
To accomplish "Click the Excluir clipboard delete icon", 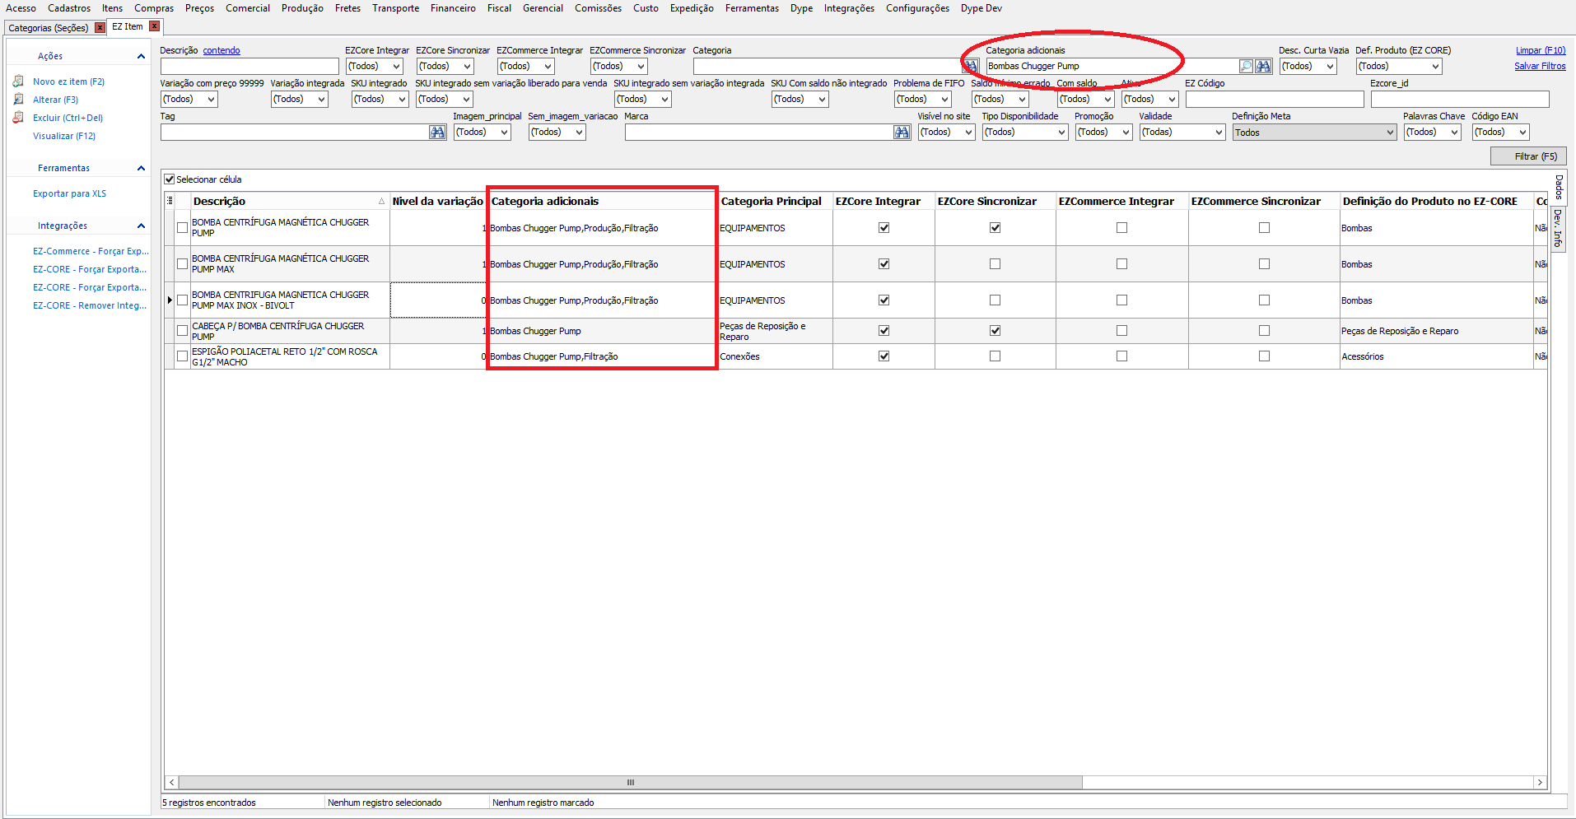I will (18, 118).
